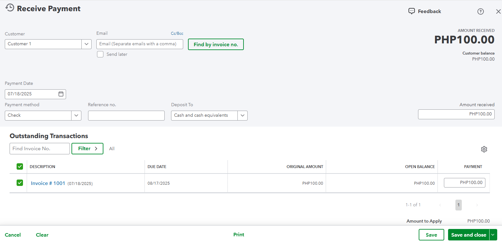Toggle the Send later checkbox

(x=100, y=54)
